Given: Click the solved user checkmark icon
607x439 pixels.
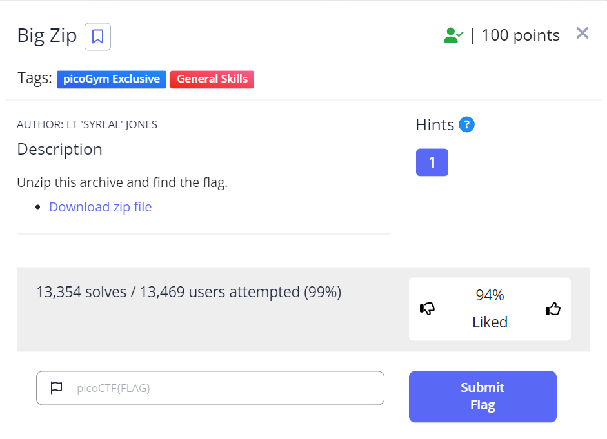Looking at the screenshot, I should pyautogui.click(x=453, y=35).
